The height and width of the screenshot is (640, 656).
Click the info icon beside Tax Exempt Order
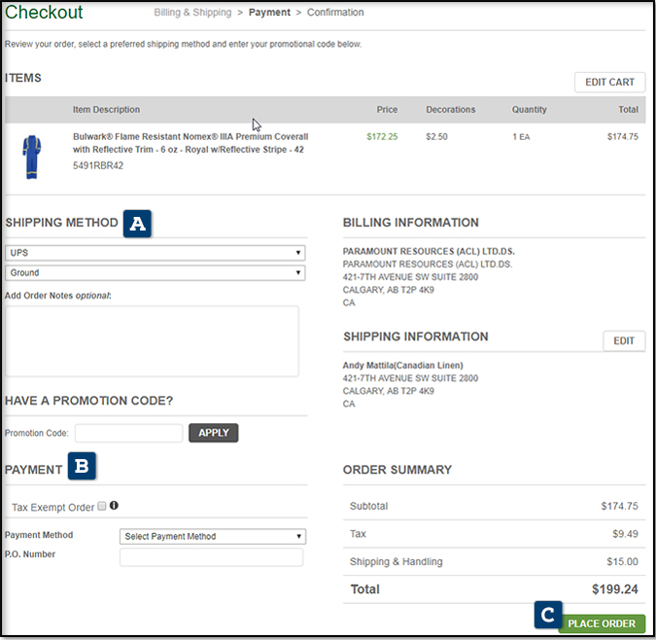pyautogui.click(x=115, y=506)
